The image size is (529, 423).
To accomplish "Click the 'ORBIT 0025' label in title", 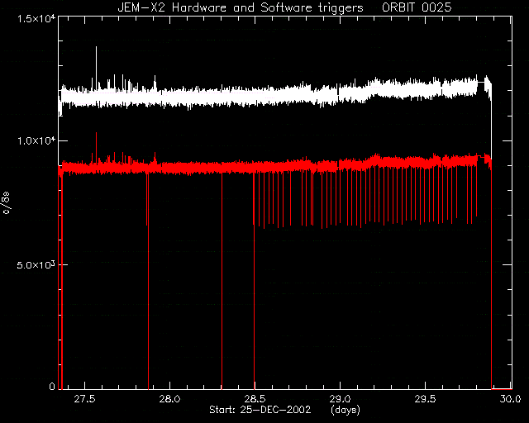I will tap(417, 7).
